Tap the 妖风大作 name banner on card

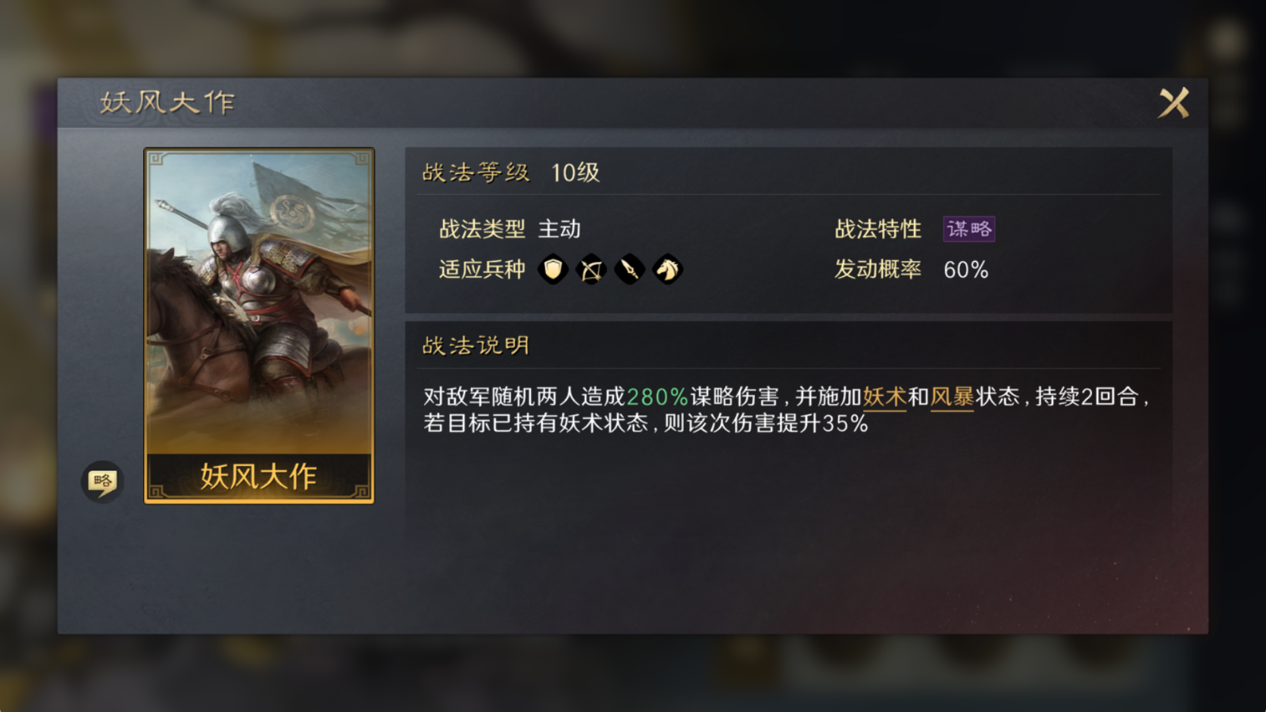coord(259,477)
